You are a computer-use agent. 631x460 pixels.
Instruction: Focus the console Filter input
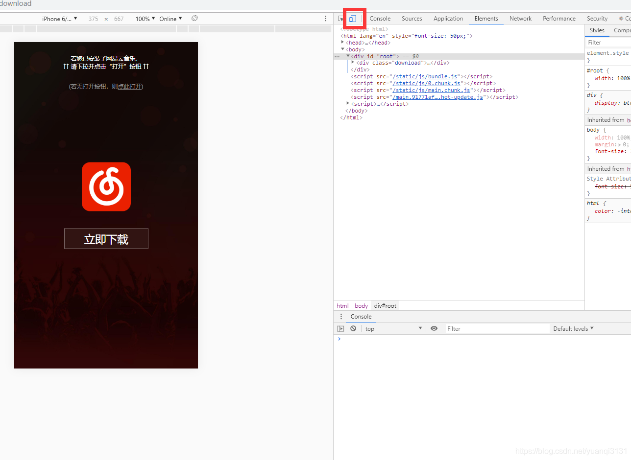click(497, 328)
